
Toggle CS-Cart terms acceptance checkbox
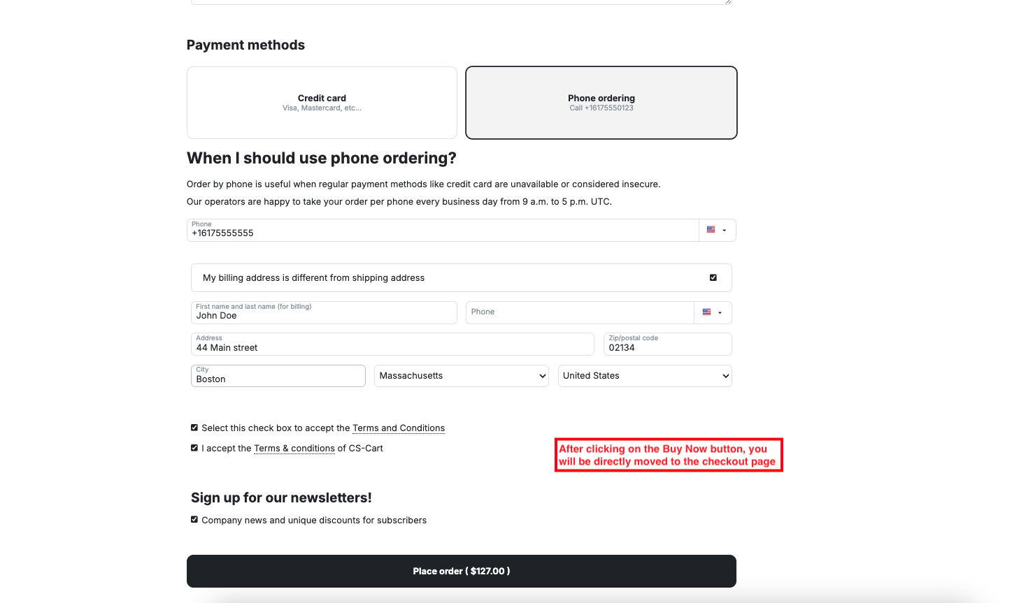click(x=194, y=448)
